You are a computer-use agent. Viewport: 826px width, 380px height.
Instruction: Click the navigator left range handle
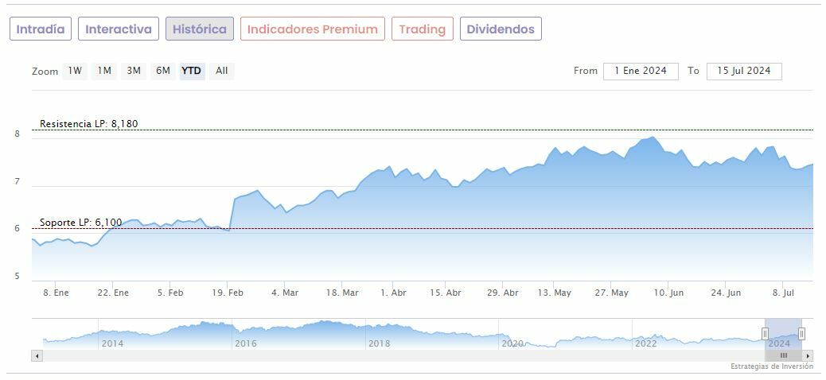[766, 334]
